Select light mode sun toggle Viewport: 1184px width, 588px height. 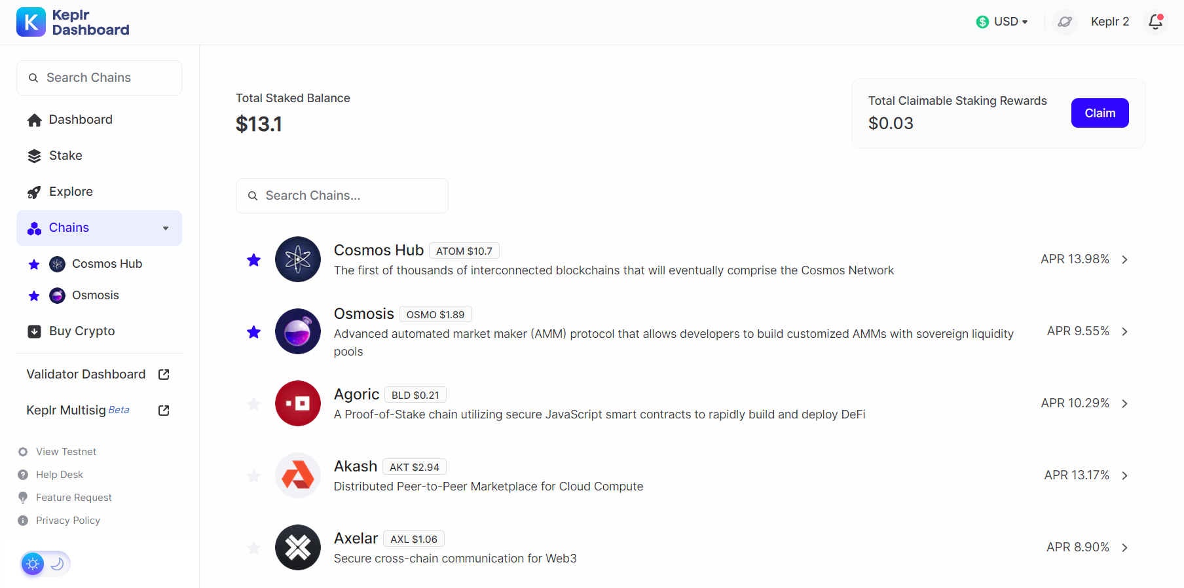(33, 564)
